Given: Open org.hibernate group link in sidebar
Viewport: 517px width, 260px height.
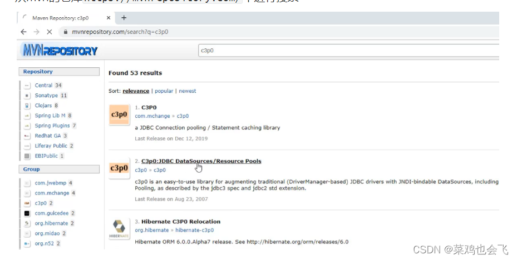Looking at the screenshot, I should click(51, 223).
